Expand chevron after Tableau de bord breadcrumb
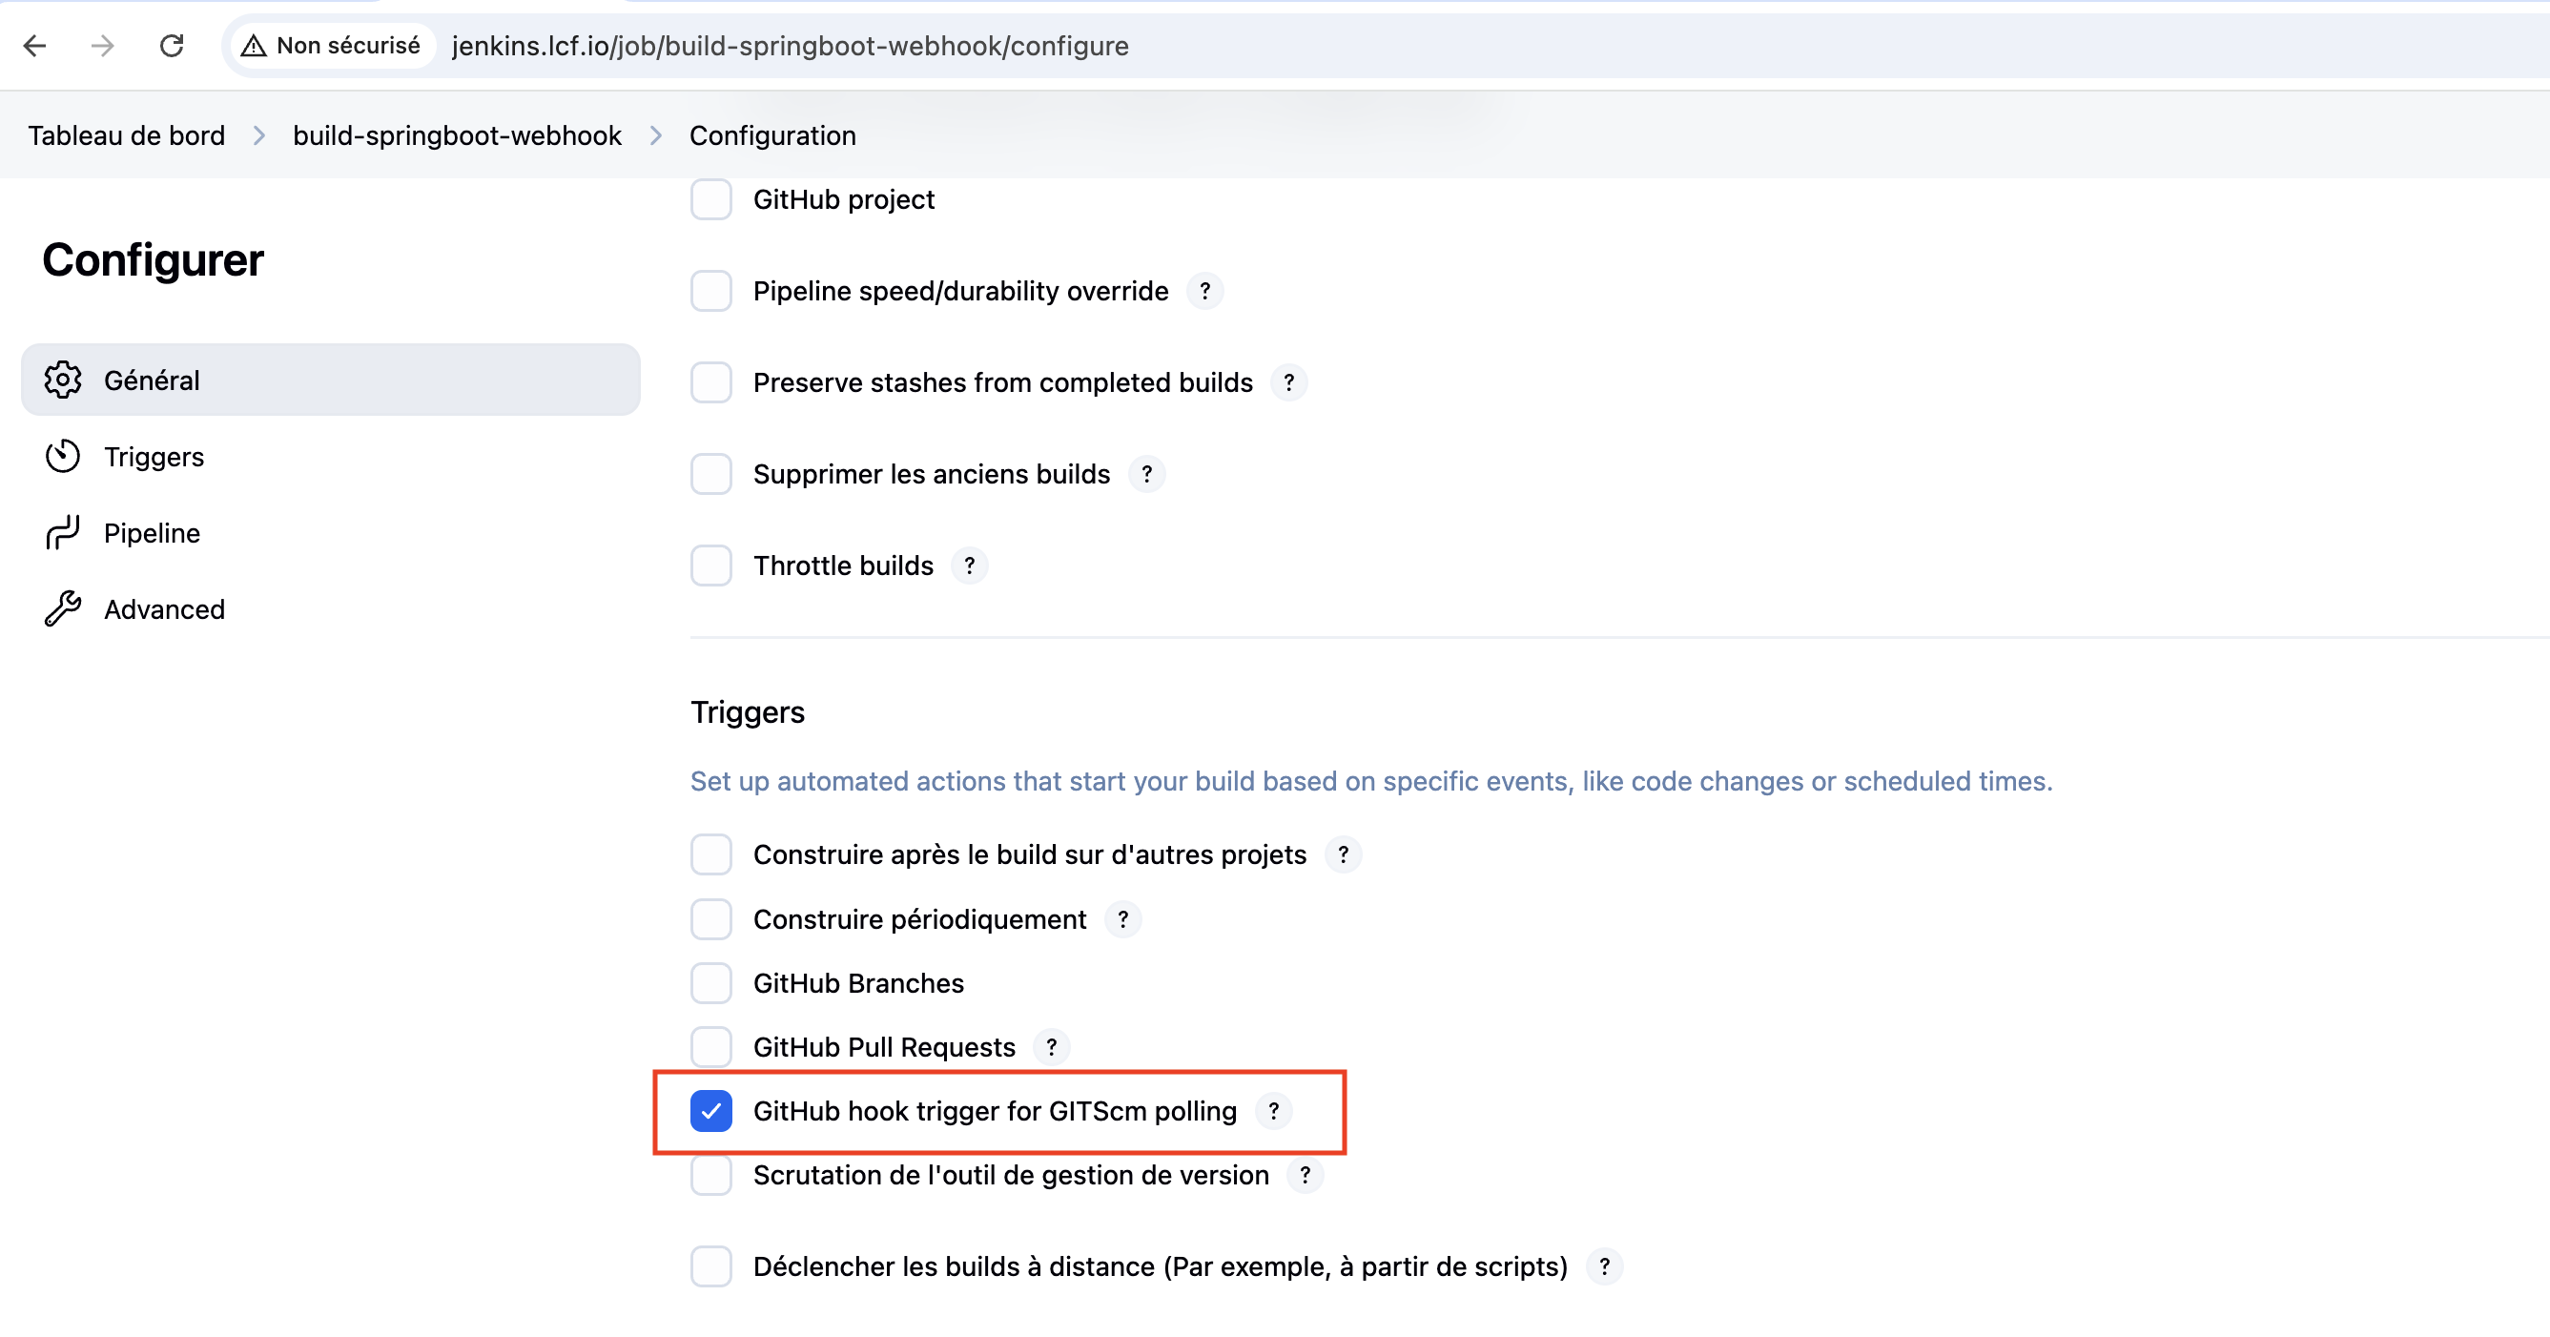The image size is (2550, 1337). [x=259, y=135]
